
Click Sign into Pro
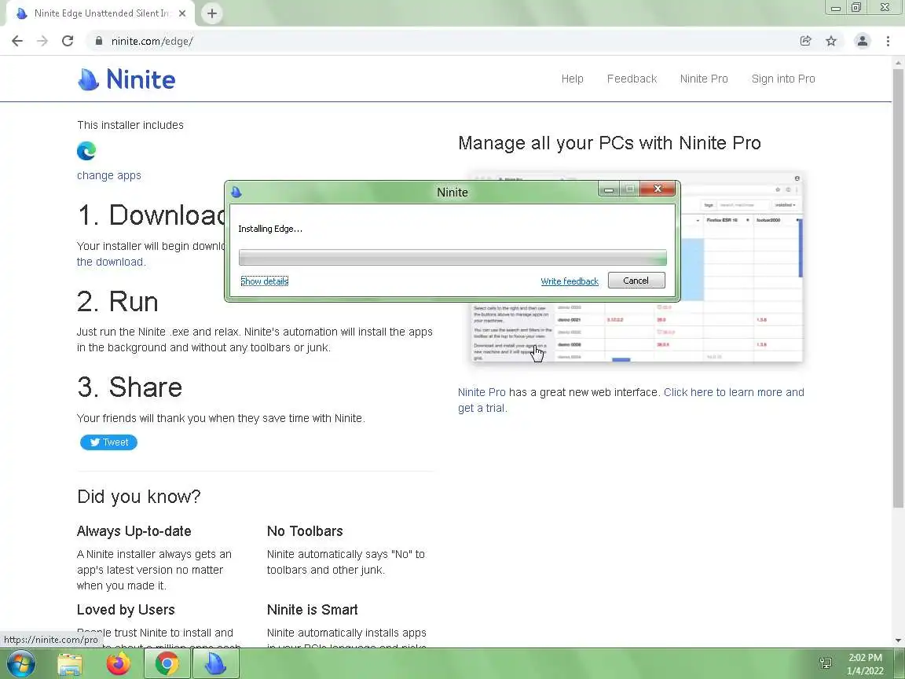tap(783, 79)
